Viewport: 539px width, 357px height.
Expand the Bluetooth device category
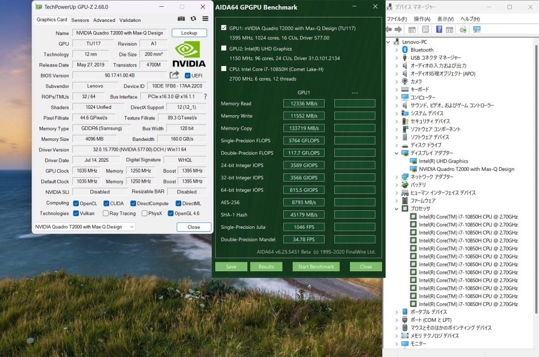pyautogui.click(x=397, y=50)
